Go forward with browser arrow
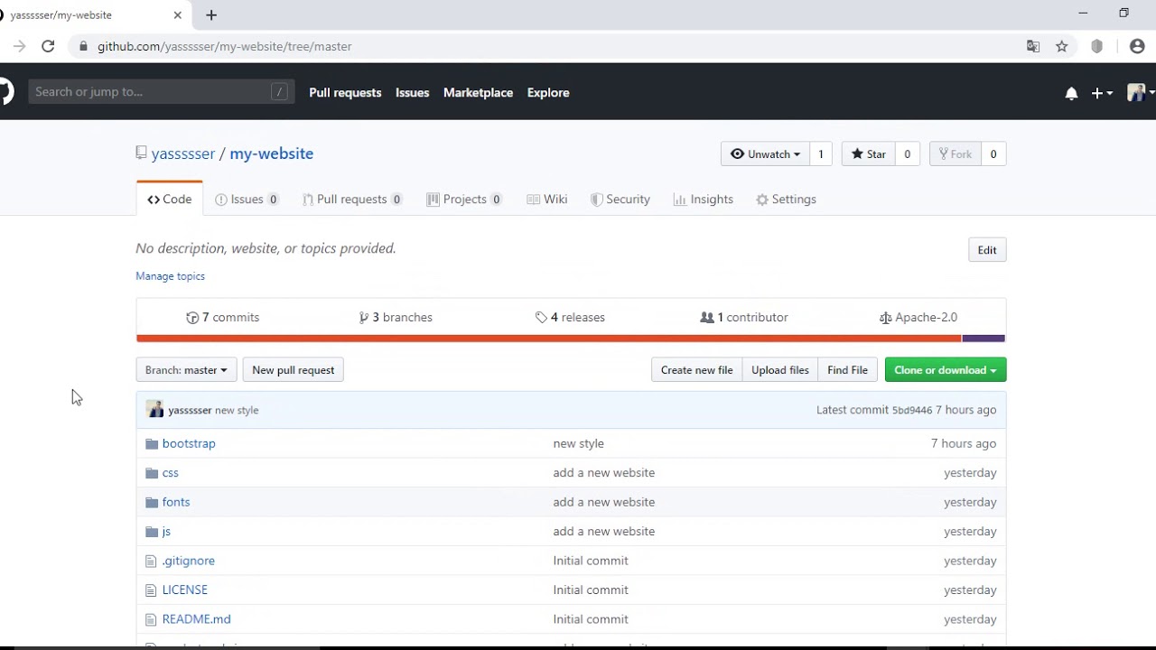The image size is (1156, 650). (19, 46)
